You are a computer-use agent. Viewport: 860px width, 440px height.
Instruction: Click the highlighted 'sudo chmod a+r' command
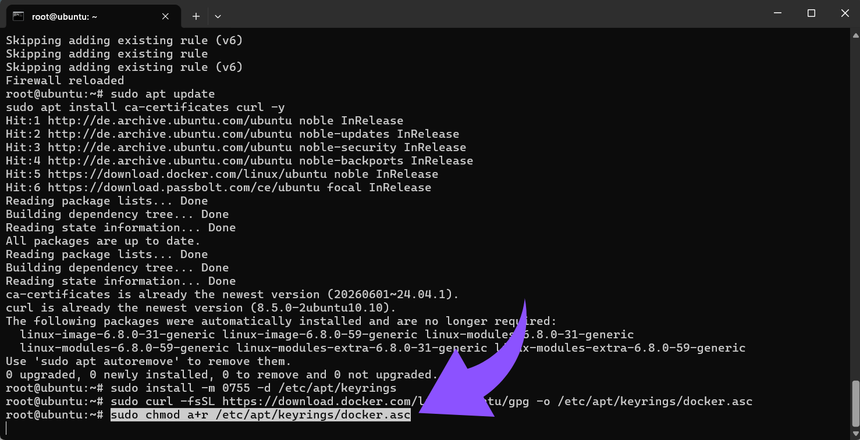coord(261,415)
